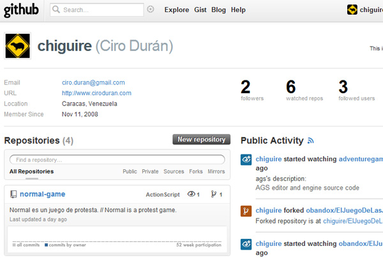Click the user avatar in header
Viewport: 383px width, 258px height.
click(352, 10)
